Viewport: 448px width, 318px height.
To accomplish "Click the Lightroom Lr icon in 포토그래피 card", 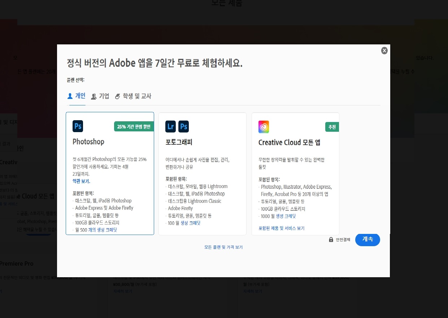I will [x=171, y=127].
